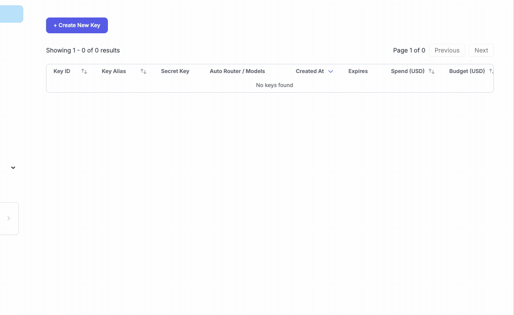Open the Created At filter dropdown
The image size is (514, 315).
(x=330, y=71)
